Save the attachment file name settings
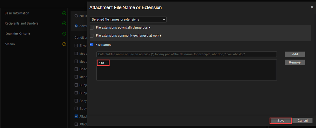Screen dimensions: 316x128 coord(281,121)
